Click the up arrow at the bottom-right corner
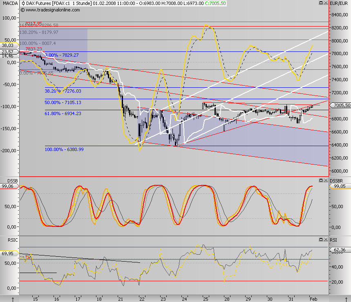The width and height of the screenshot is (351, 302). [x=347, y=299]
